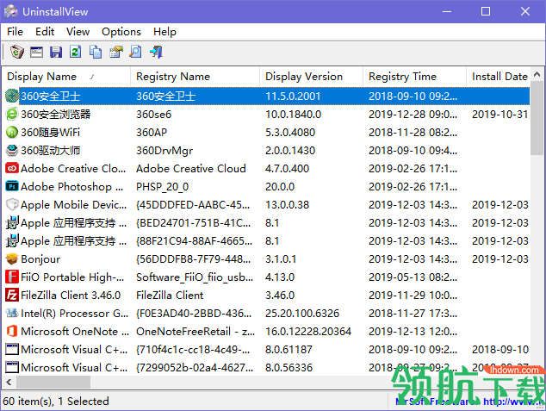Viewport: 546px width, 411px height.
Task: Click the Adobe Creative Cloud red icon
Action: point(12,168)
